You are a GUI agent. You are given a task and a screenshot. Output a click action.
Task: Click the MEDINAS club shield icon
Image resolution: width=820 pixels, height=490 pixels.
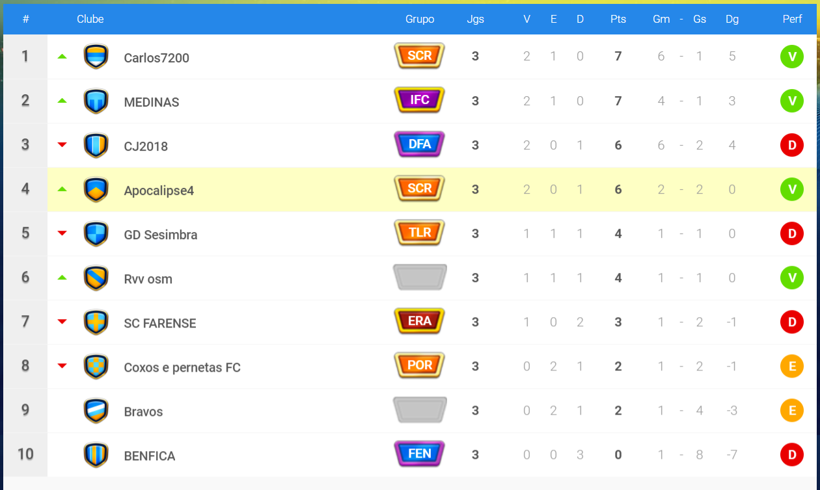pos(96,101)
